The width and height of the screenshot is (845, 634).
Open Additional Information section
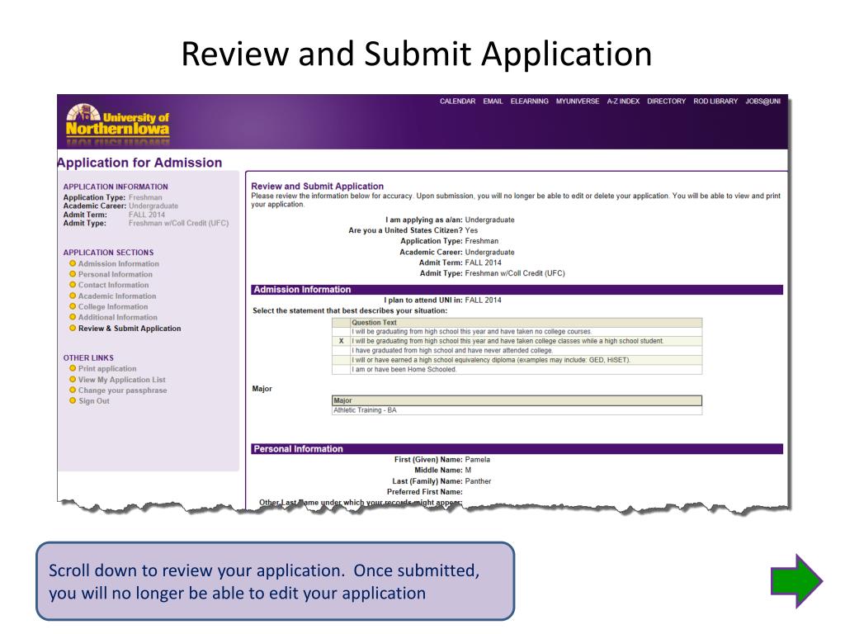[x=117, y=318]
